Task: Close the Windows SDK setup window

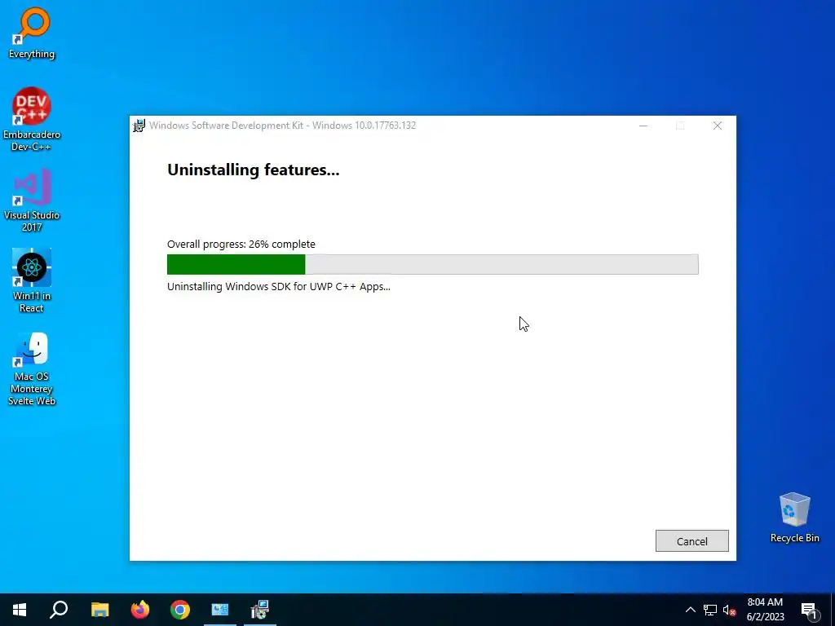Action: coord(718,126)
